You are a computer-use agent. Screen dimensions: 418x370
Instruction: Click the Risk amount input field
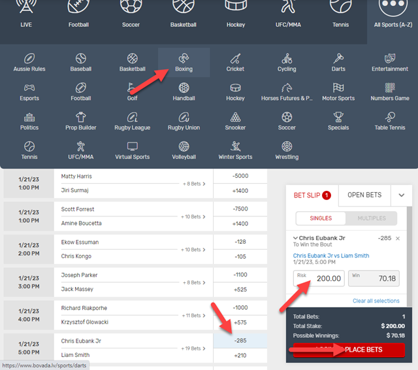tap(319, 278)
